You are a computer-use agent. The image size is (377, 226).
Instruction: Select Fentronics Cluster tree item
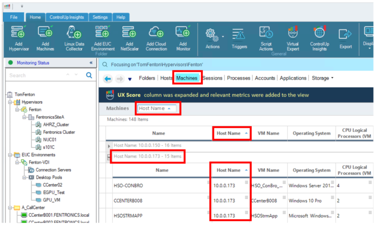point(59,132)
